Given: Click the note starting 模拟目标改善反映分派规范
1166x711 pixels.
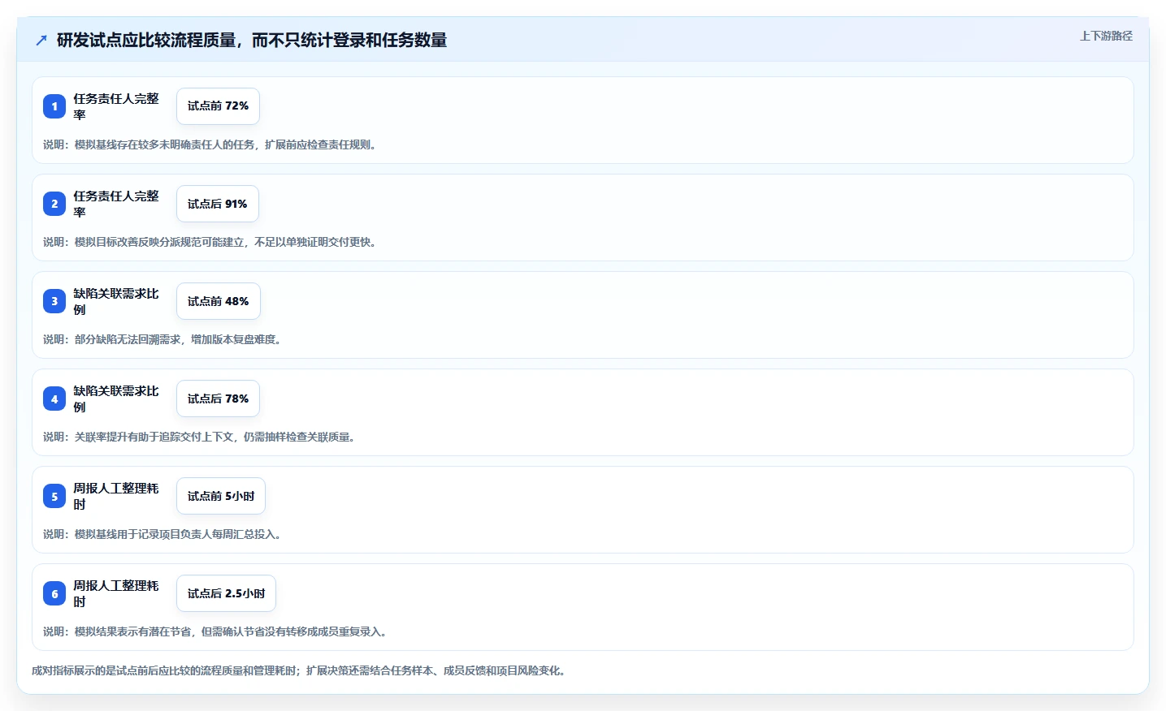Looking at the screenshot, I should pyautogui.click(x=211, y=242).
